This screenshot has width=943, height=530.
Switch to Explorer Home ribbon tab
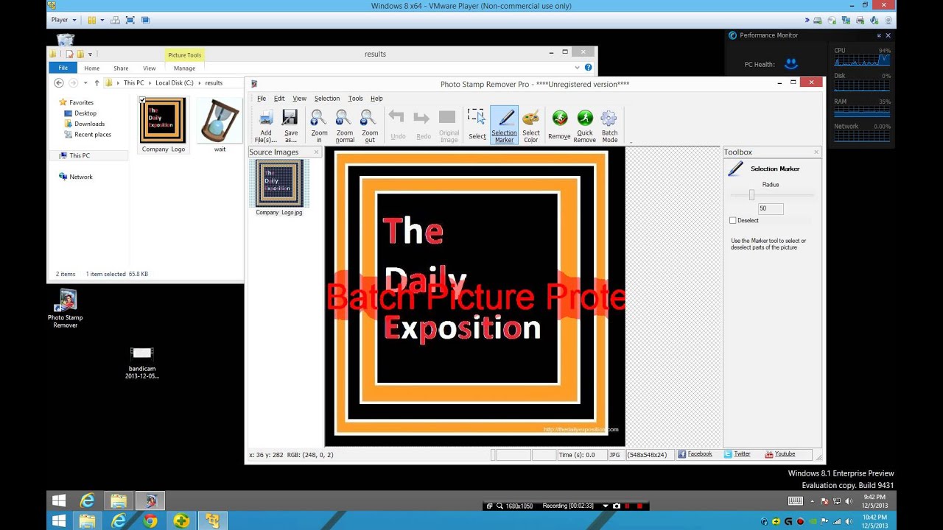(91, 68)
